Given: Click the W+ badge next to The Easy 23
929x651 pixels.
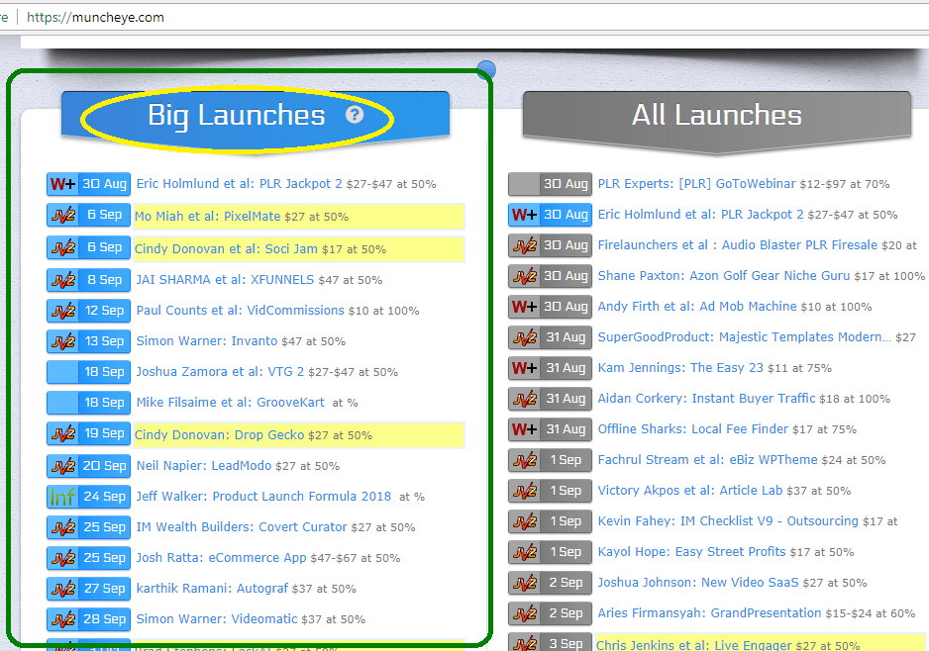Looking at the screenshot, I should pyautogui.click(x=524, y=368).
